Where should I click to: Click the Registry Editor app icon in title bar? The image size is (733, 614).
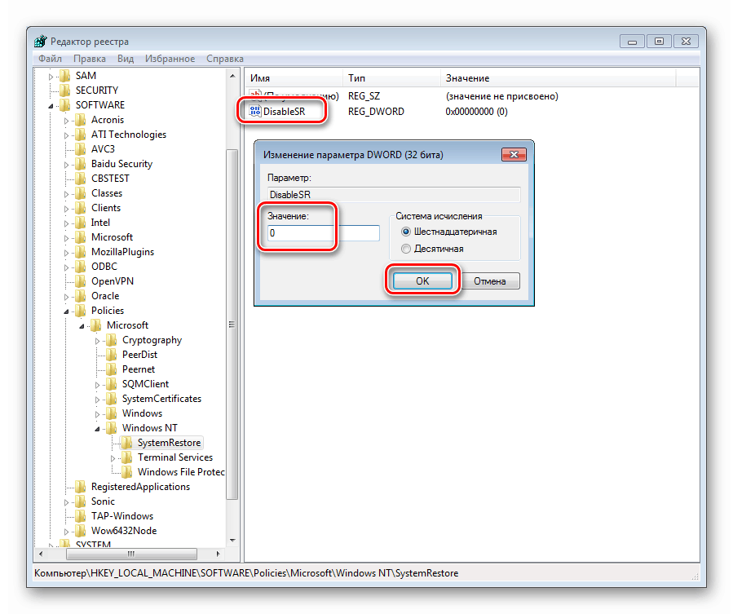[x=40, y=41]
